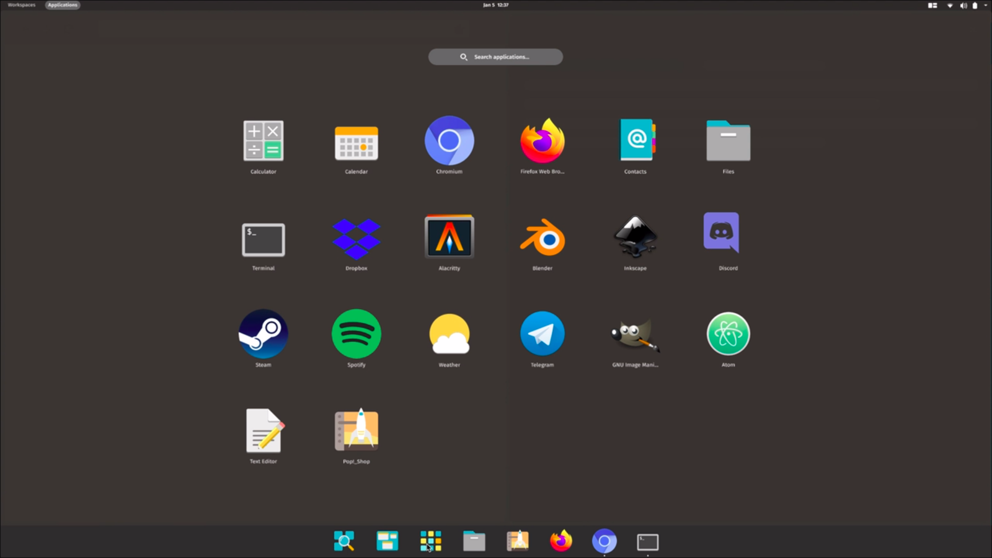Open Discord

pos(721,233)
